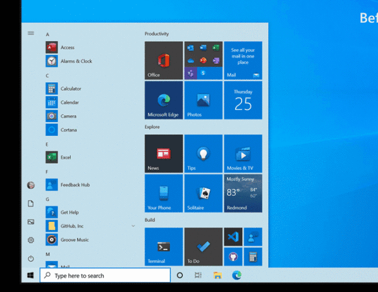Click letter C section header

[x=47, y=75]
